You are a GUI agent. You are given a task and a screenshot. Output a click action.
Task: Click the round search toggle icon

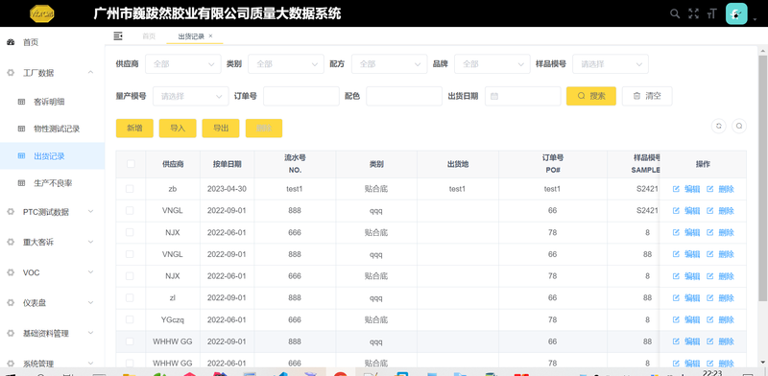click(739, 126)
